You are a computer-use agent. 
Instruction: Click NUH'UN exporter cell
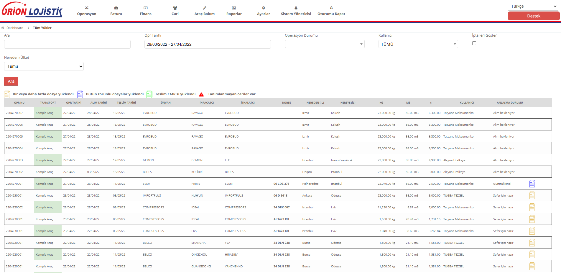point(197,196)
